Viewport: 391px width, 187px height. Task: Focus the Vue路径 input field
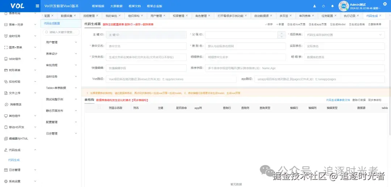pyautogui.click(x=171, y=79)
